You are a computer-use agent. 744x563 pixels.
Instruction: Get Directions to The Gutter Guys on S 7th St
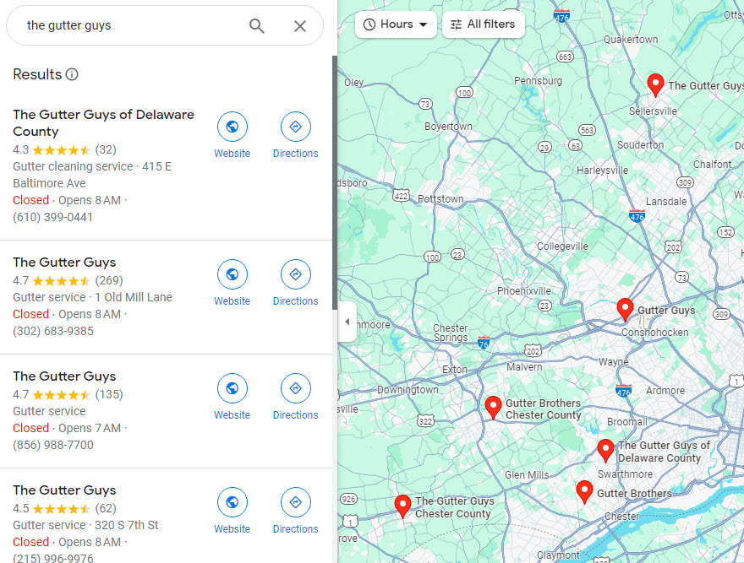(295, 511)
